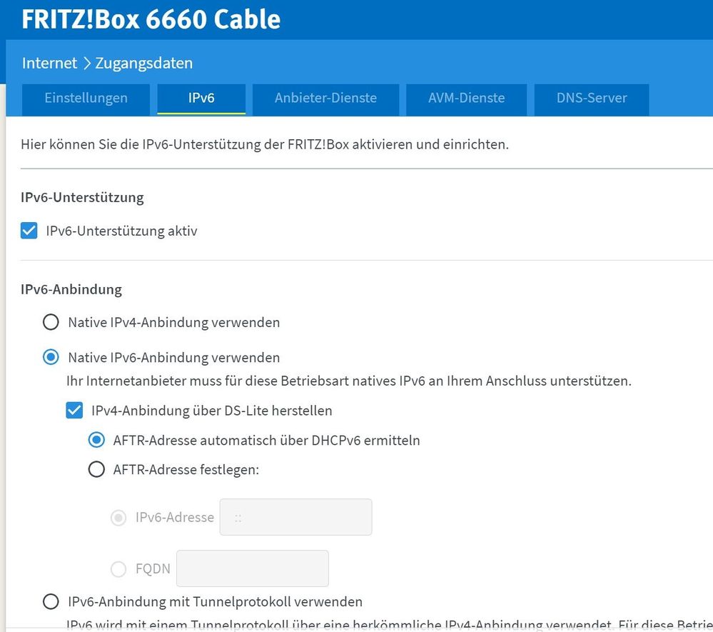Switch to the AVM-Dienste tab
Image resolution: width=713 pixels, height=632 pixels.
click(466, 99)
